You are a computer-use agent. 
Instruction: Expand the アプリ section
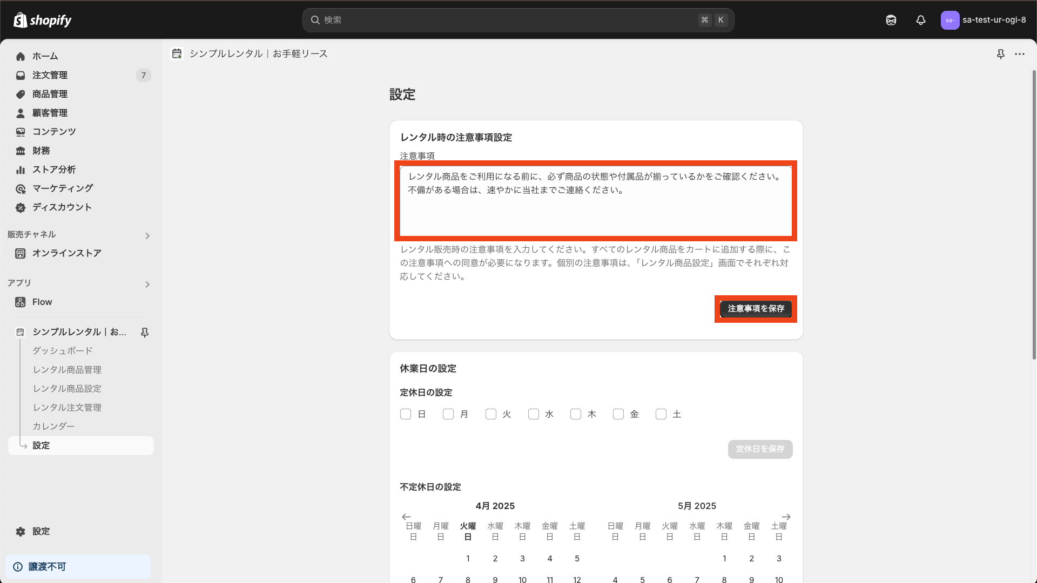[x=147, y=284]
